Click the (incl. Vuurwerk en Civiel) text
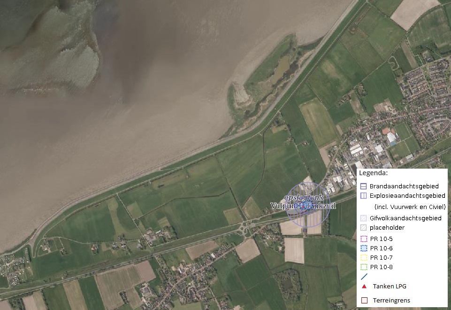The height and width of the screenshot is (310, 451). (x=410, y=207)
